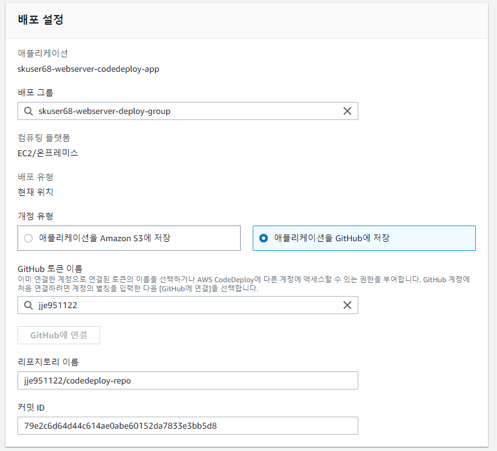
Task: Click the search icon in the GitHub 토큰 이름 field
Action: click(28, 305)
